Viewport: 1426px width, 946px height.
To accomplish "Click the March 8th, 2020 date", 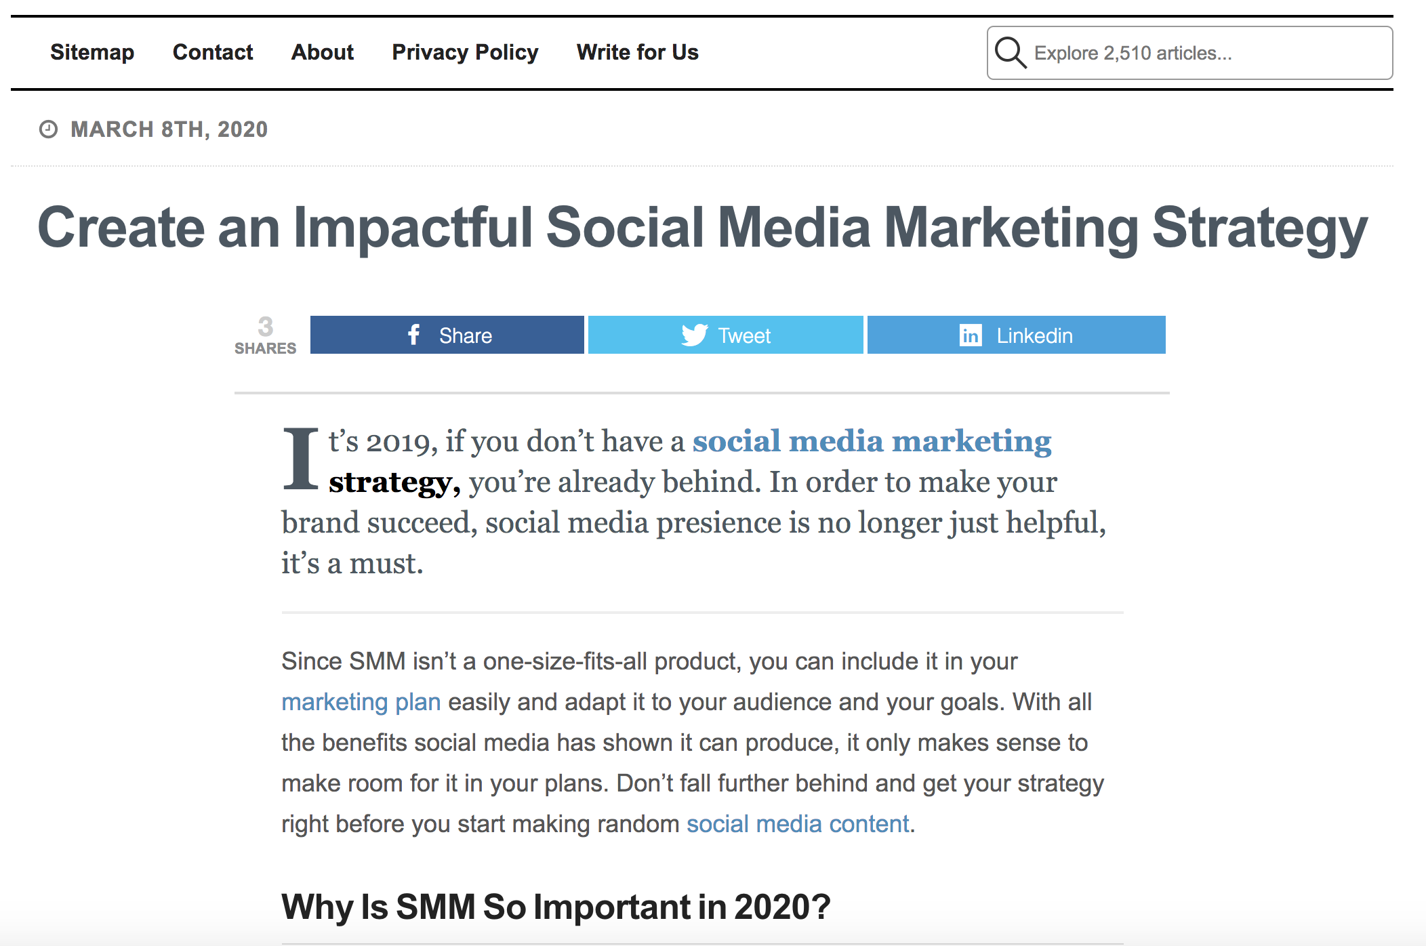I will pos(169,129).
